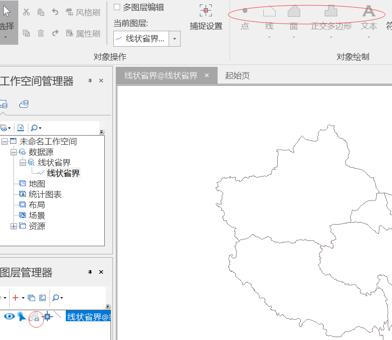
Task: Collapse the 数据源 tree node
Action: tap(13, 152)
